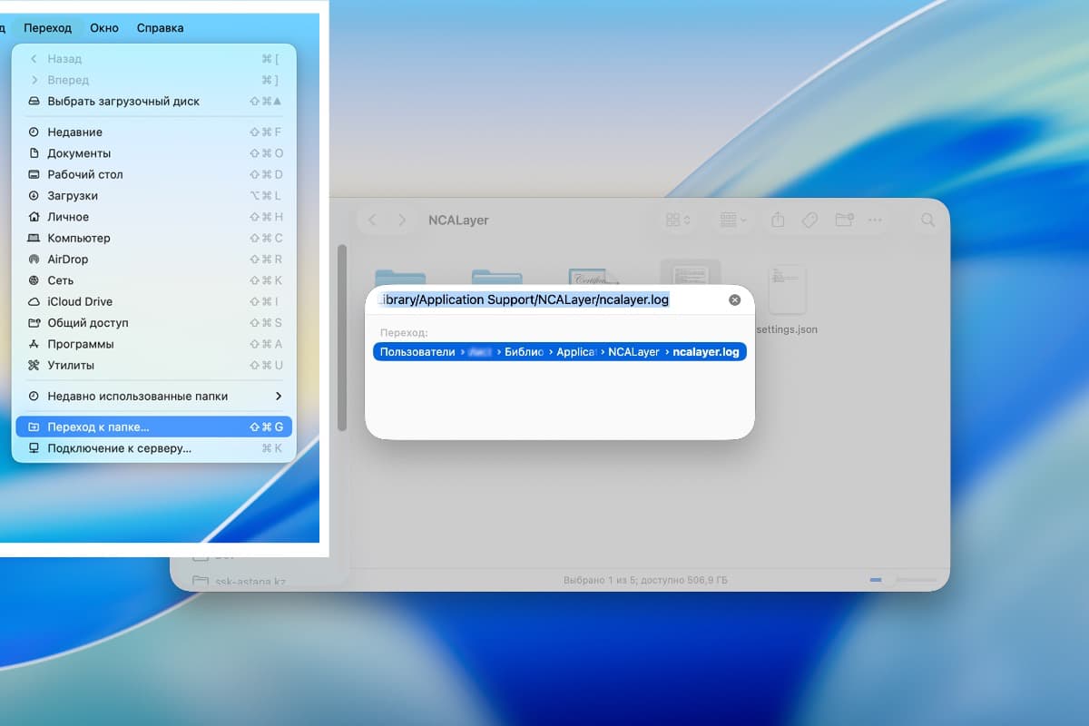1089x726 pixels.
Task: Choose Назад in the Переход menu
Action: click(x=156, y=59)
